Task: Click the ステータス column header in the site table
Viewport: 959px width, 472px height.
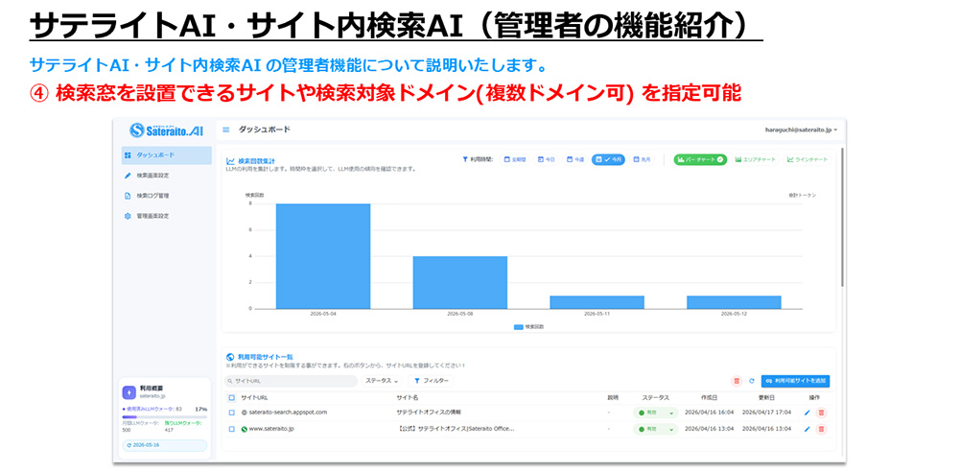Action: (656, 397)
